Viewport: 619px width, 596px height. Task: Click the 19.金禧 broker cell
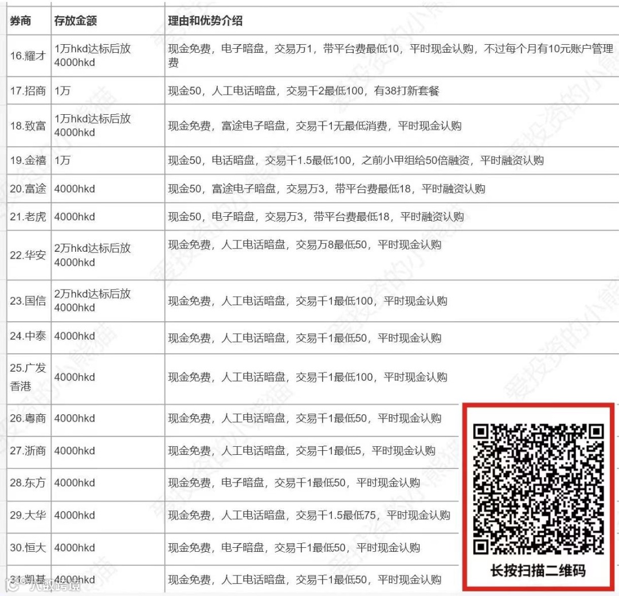(28, 160)
